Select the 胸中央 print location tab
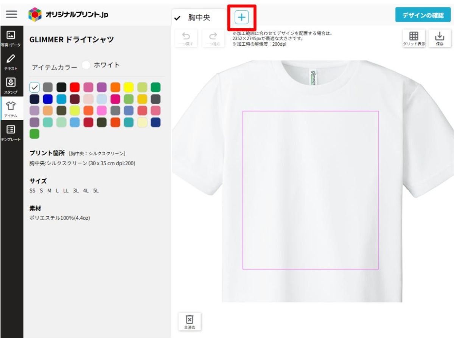 click(197, 17)
